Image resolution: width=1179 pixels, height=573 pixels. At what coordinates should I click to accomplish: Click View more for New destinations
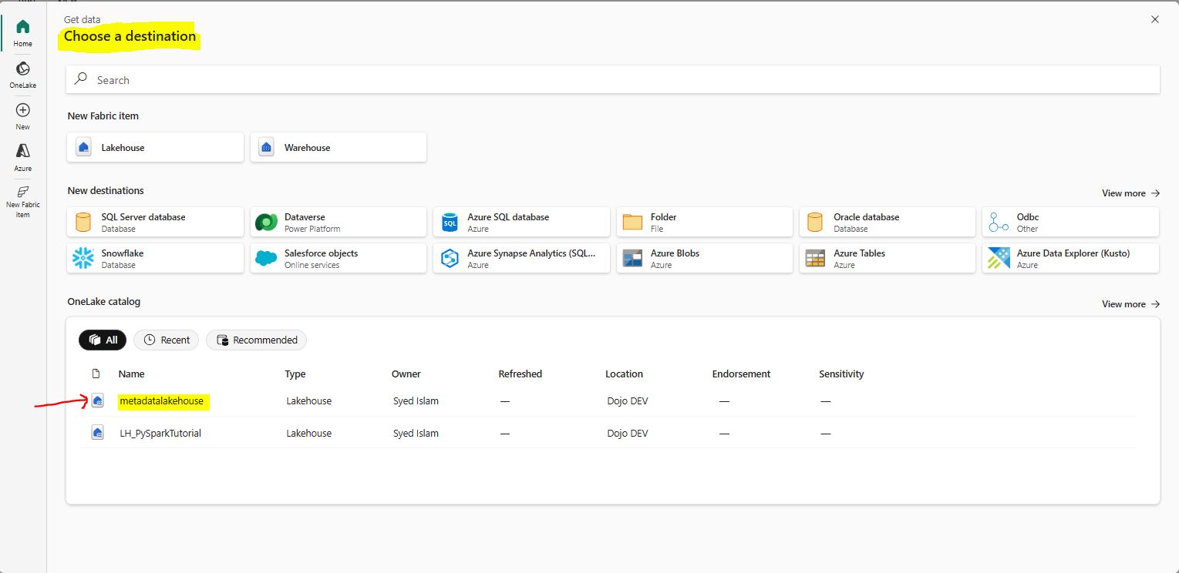click(x=1130, y=193)
